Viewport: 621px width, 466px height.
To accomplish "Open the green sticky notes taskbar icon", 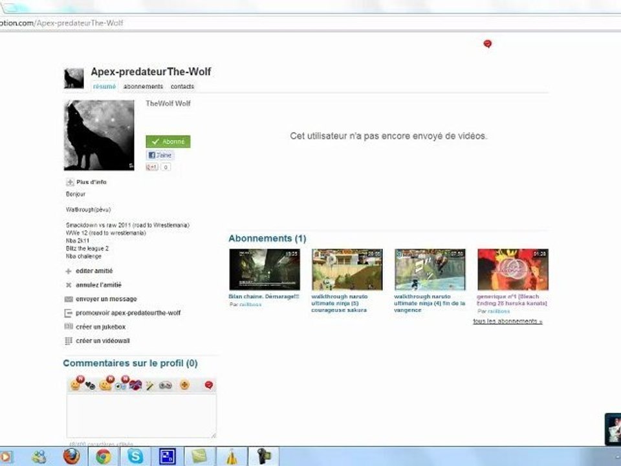I will [200, 456].
